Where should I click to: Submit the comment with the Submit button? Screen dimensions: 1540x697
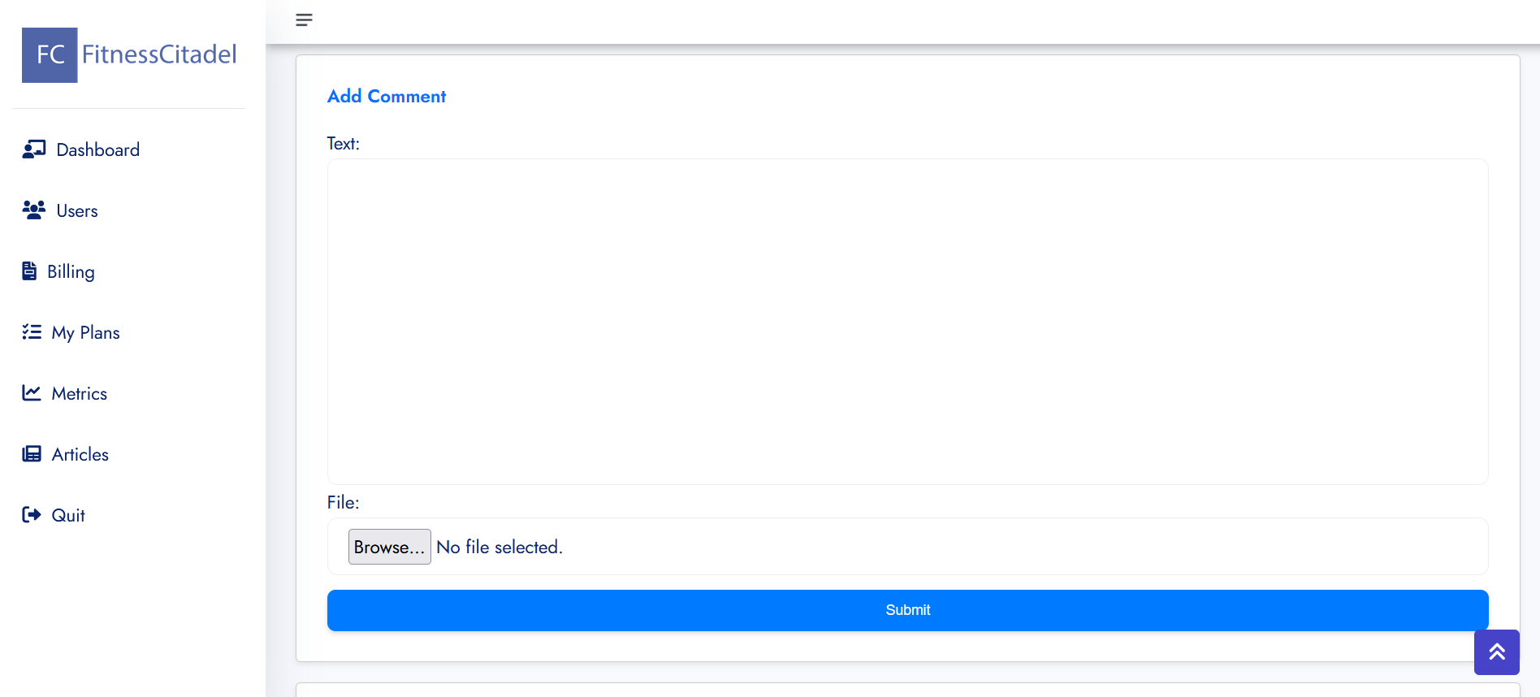pyautogui.click(x=907, y=610)
